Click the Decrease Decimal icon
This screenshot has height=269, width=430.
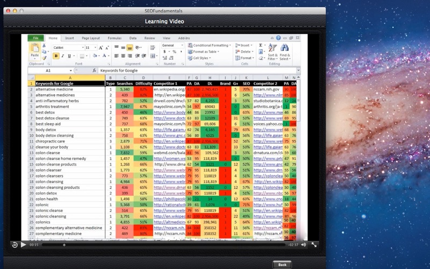171,58
